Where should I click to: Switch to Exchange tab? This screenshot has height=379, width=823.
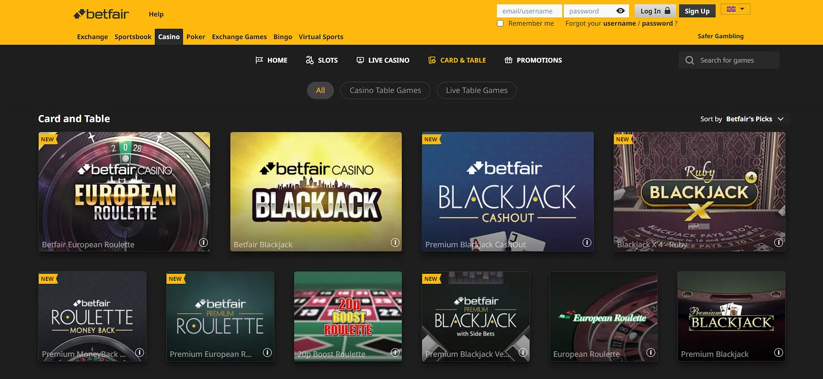(93, 37)
